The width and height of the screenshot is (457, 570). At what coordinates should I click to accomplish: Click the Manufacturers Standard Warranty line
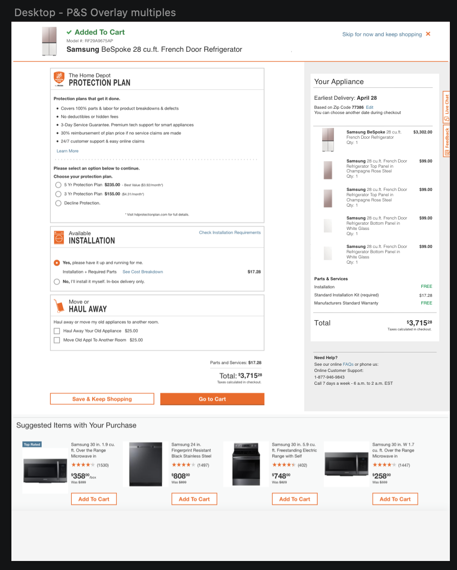point(346,303)
